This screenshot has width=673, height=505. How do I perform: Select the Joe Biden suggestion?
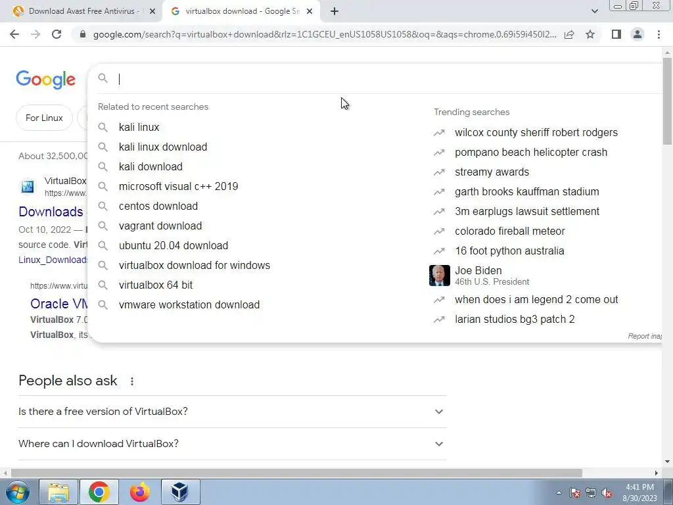point(492,276)
